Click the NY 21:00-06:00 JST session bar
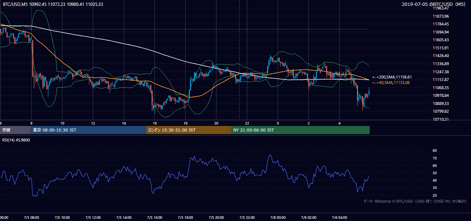The height and width of the screenshot is (221, 471). [300, 130]
